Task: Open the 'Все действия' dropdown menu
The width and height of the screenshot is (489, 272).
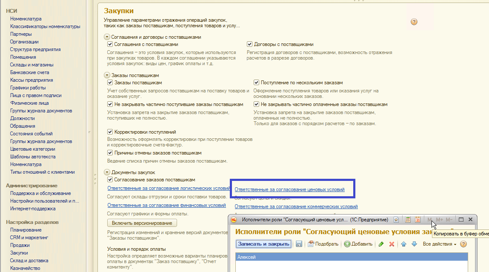Action: 439,244
